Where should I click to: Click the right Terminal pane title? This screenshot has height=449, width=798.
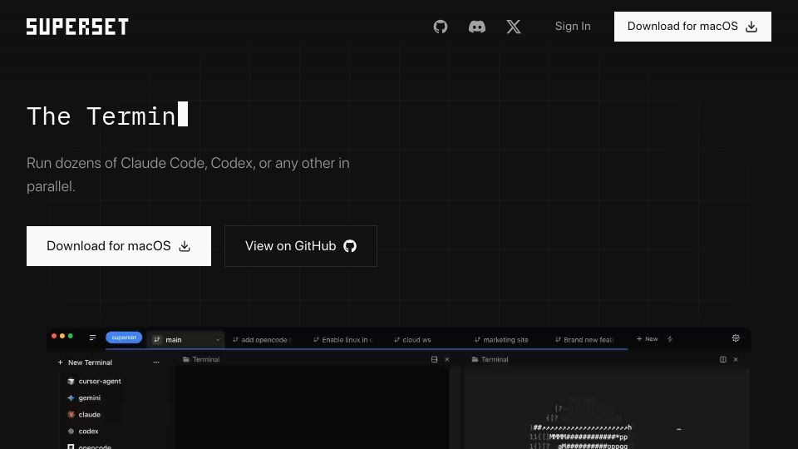(x=490, y=359)
